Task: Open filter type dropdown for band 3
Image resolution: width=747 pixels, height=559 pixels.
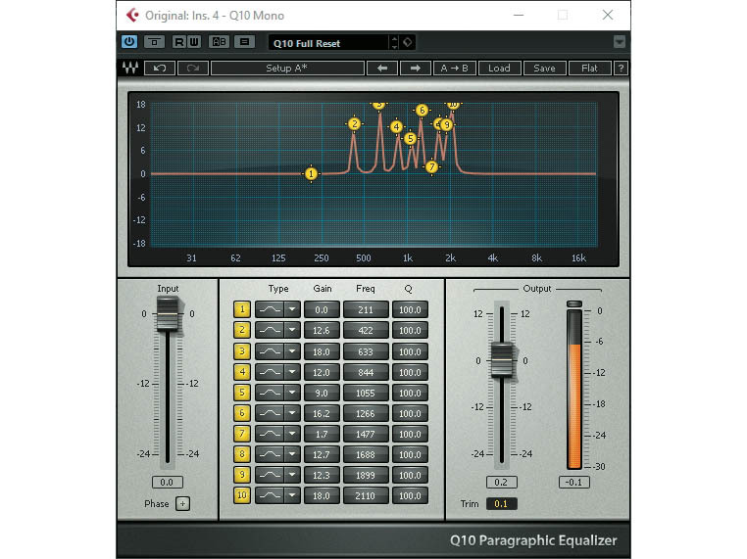Action: pos(292,351)
